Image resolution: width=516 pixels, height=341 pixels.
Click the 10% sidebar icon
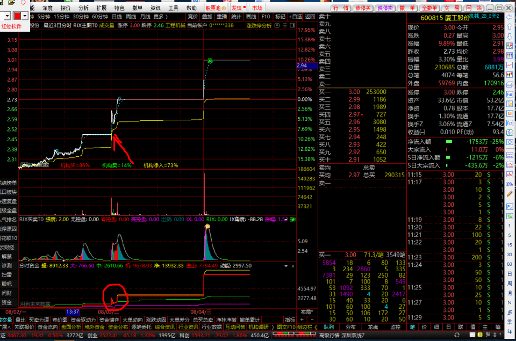click(x=510, y=184)
